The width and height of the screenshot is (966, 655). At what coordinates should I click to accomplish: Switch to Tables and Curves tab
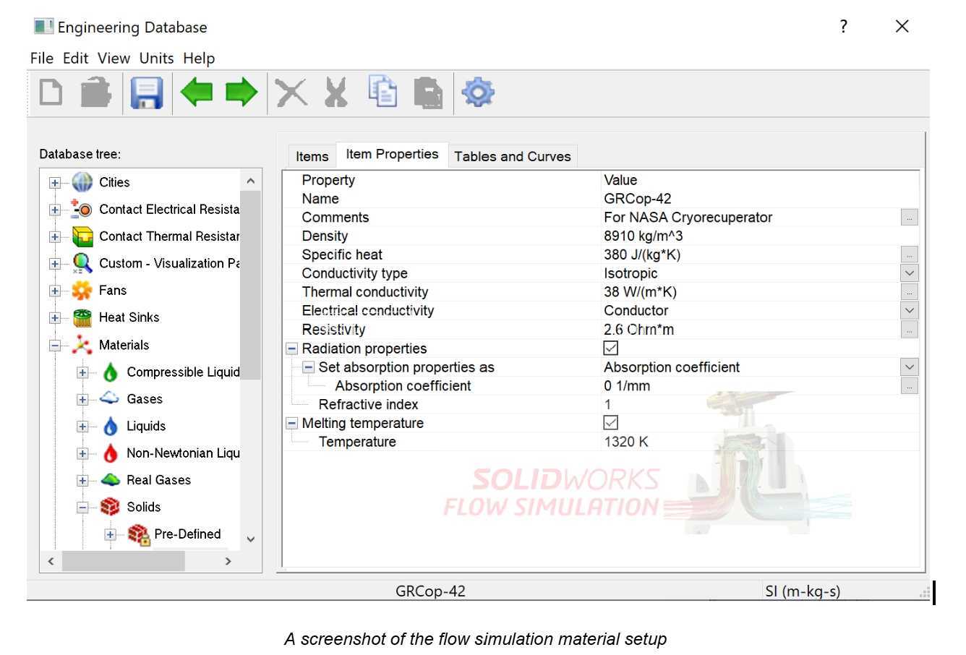[x=513, y=156]
